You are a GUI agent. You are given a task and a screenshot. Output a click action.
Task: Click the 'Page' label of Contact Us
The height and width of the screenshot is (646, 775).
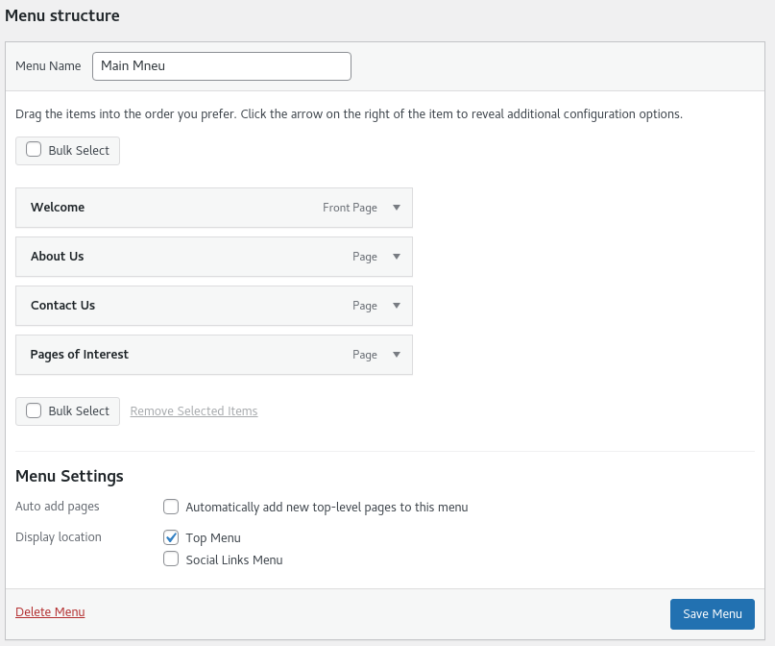tap(365, 306)
